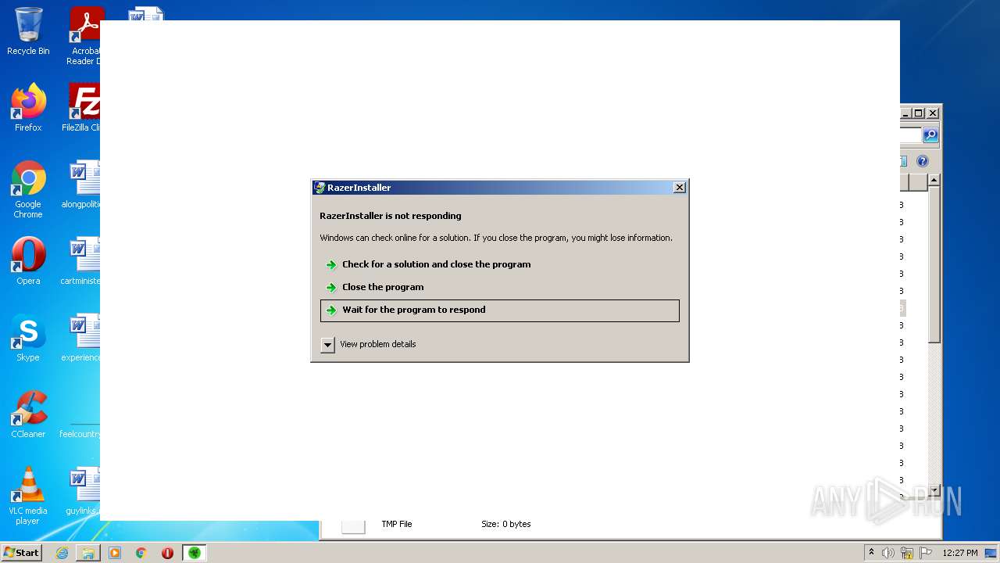Open Internet Explorer from taskbar
Viewport: 1000px width, 563px height.
62,553
